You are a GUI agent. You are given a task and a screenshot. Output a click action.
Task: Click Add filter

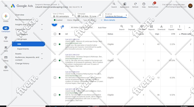[102, 28]
